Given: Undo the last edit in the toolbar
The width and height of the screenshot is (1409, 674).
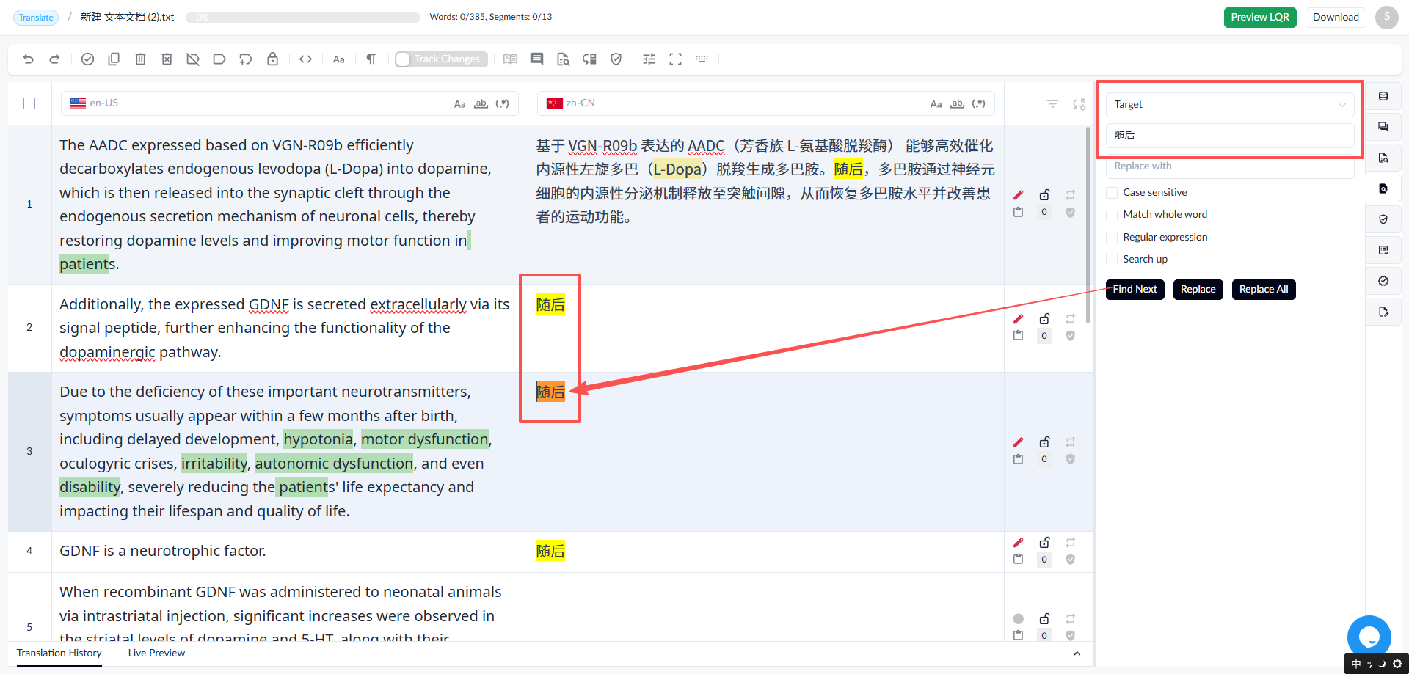Looking at the screenshot, I should pos(29,59).
